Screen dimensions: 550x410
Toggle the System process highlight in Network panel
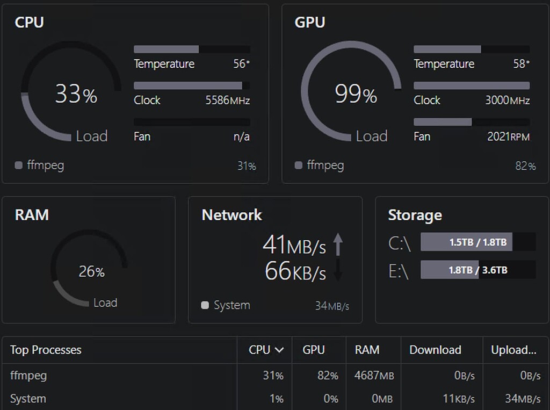(x=232, y=305)
